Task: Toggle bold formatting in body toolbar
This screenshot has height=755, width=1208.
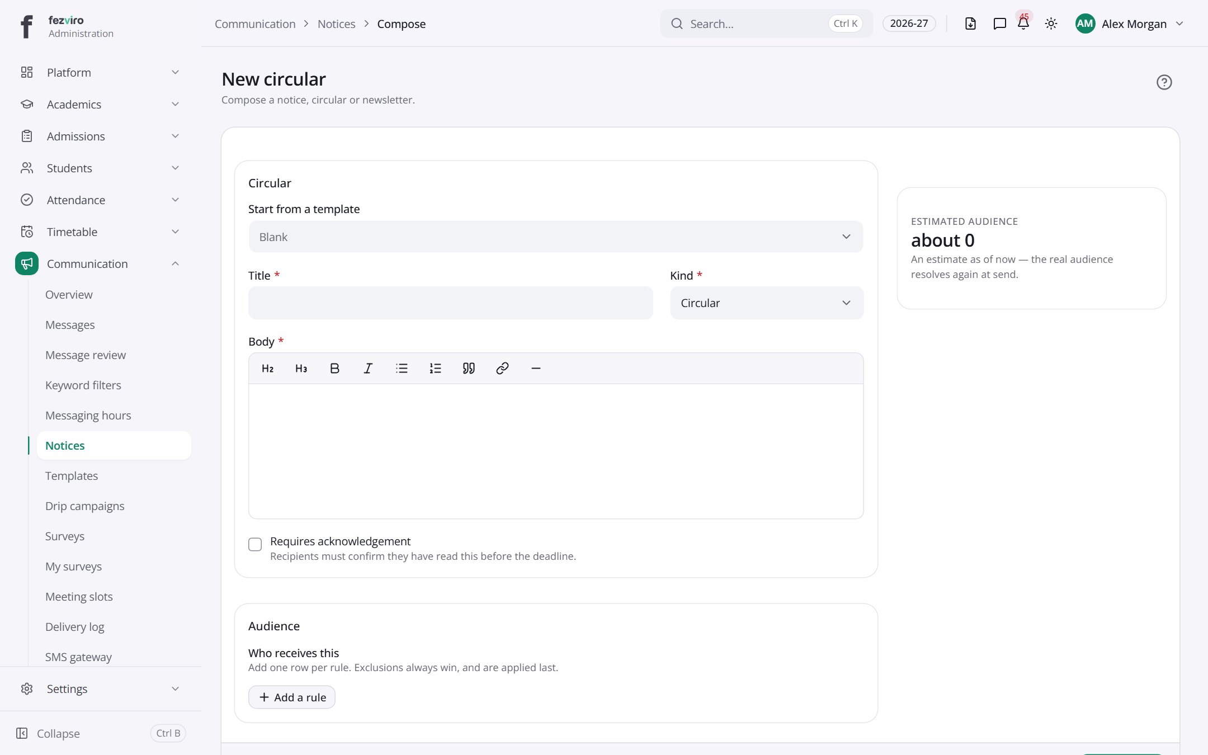Action: point(334,369)
